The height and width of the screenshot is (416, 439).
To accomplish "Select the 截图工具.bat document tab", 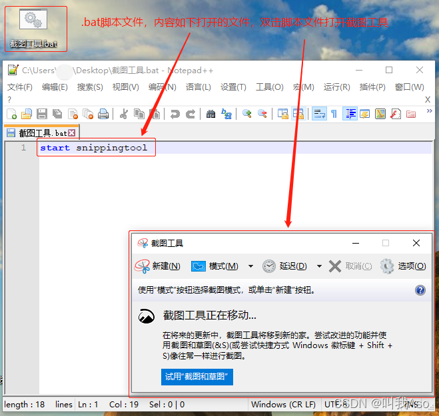I will pos(41,133).
